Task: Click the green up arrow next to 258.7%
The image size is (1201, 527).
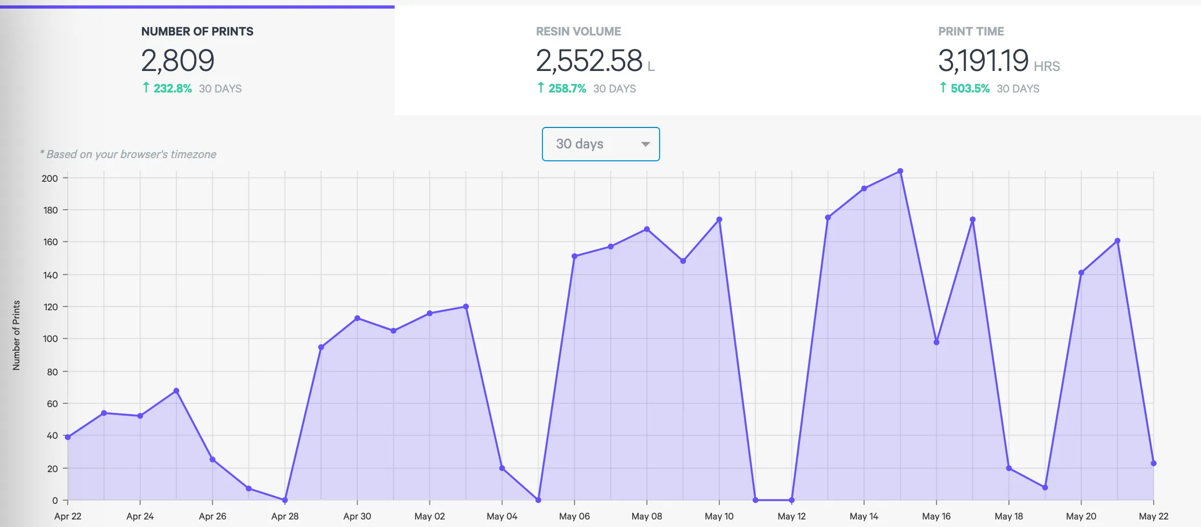Action: [x=541, y=88]
